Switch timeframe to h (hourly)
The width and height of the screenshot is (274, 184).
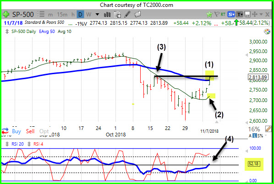pyautogui.click(x=73, y=15)
